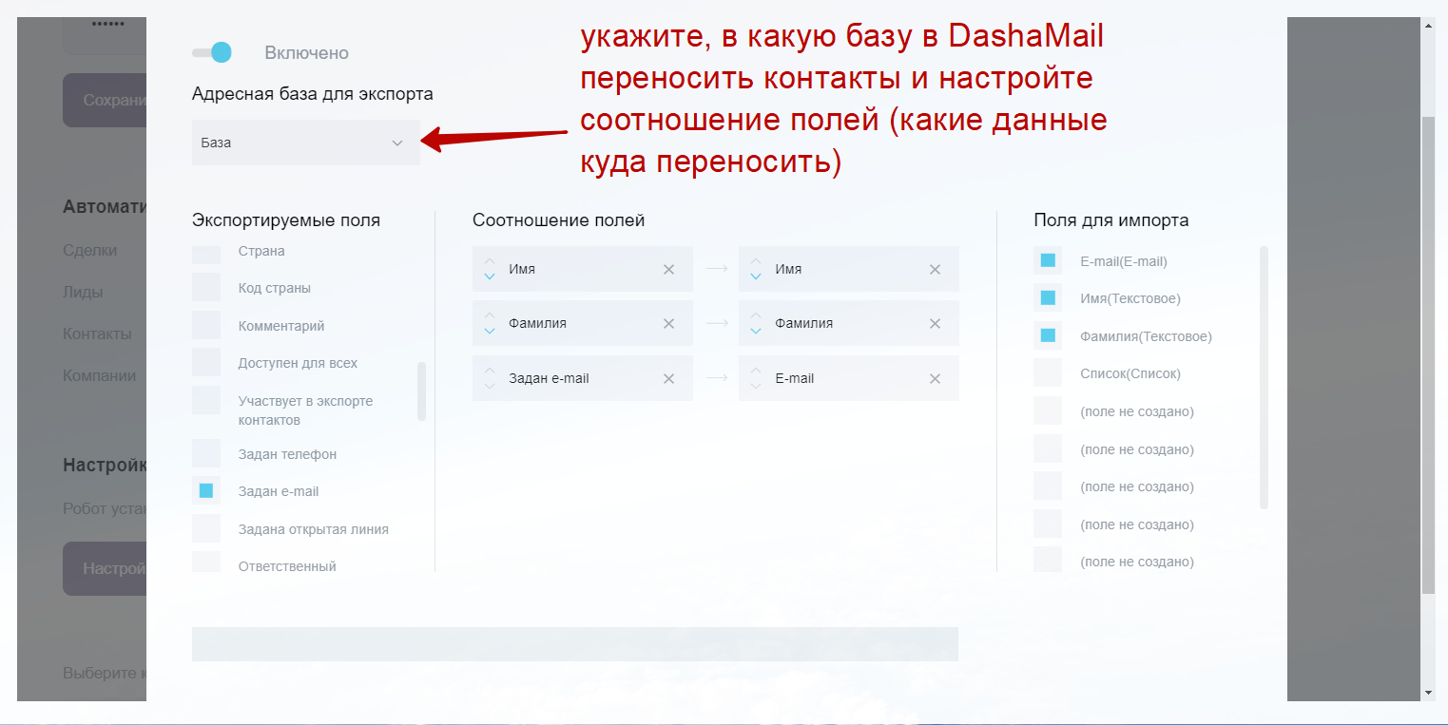Check the Задан телефон export field
The width and height of the screenshot is (1448, 725).
coord(206,454)
